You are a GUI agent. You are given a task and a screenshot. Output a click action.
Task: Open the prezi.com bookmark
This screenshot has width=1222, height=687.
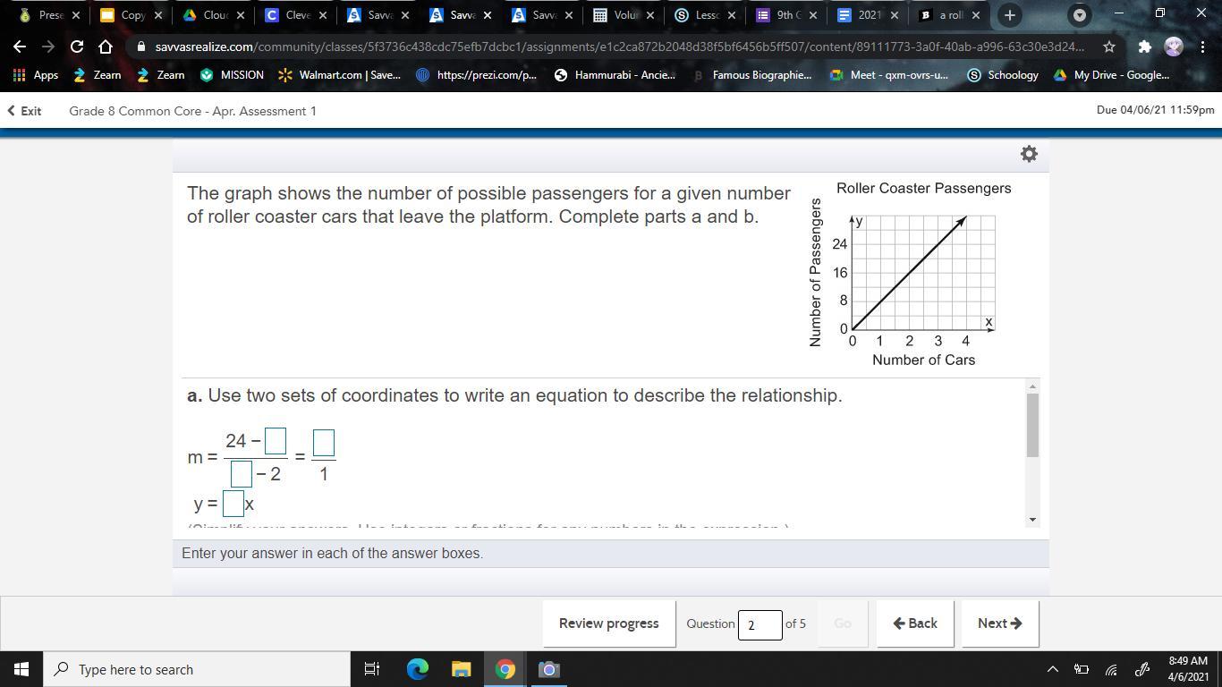click(477, 75)
